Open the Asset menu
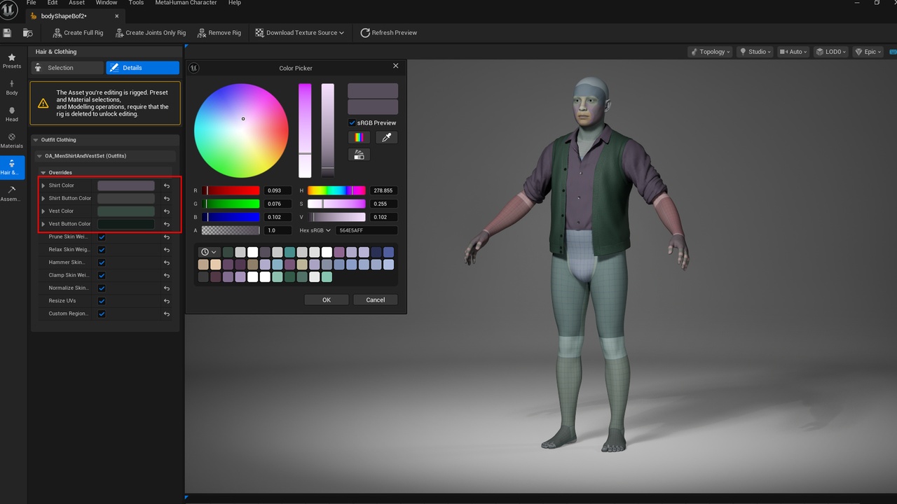This screenshot has height=504, width=897. pos(76,3)
